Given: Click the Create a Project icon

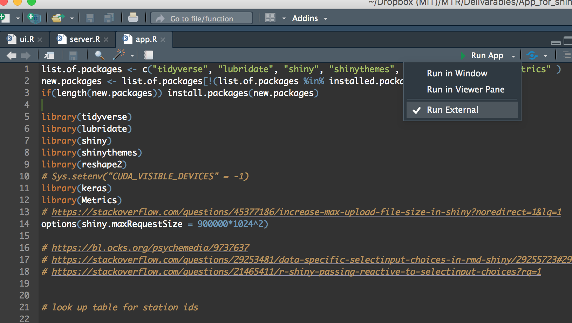Looking at the screenshot, I should pos(34,18).
